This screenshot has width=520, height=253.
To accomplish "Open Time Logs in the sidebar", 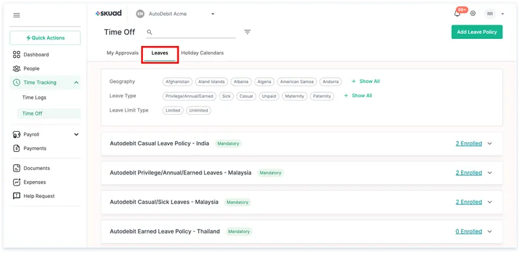I will [x=34, y=98].
